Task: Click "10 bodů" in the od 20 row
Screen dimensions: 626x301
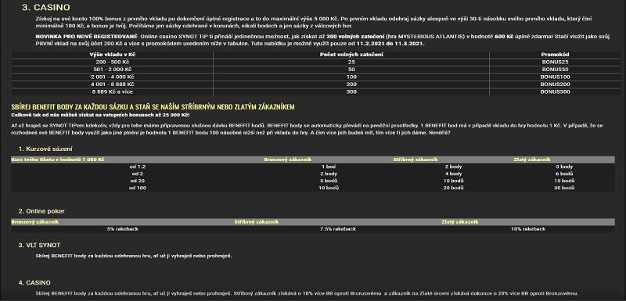Action: coord(454,181)
